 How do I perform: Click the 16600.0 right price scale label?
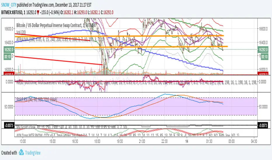click(x=263, y=29)
